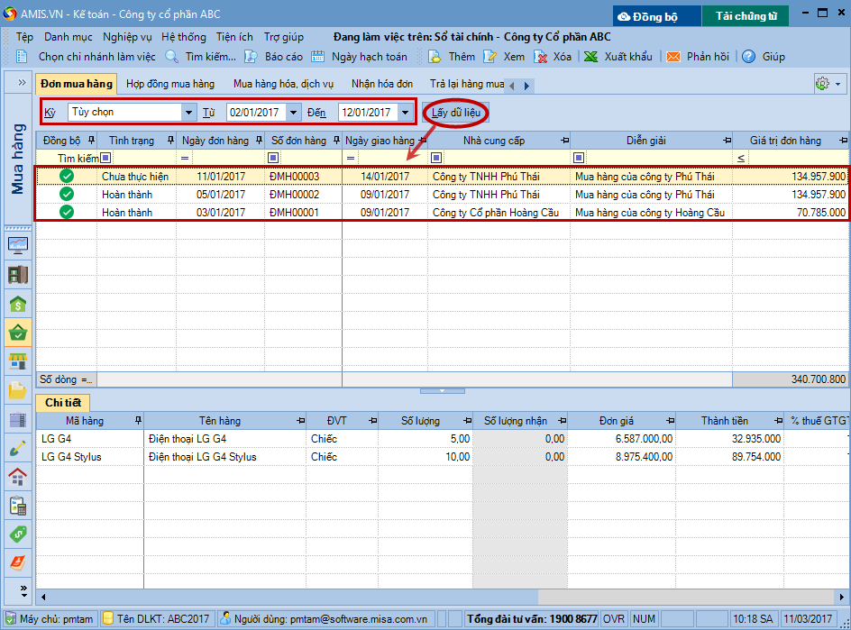
Task: Click the Lấy dữ liệu button
Action: pyautogui.click(x=455, y=113)
